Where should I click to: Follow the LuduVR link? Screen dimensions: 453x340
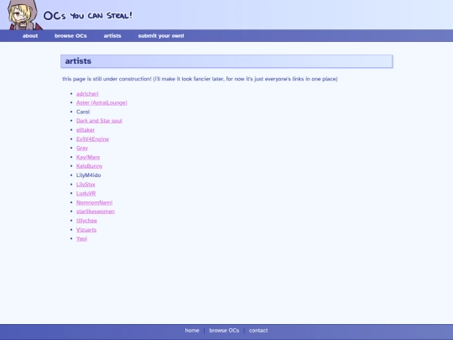coord(86,193)
